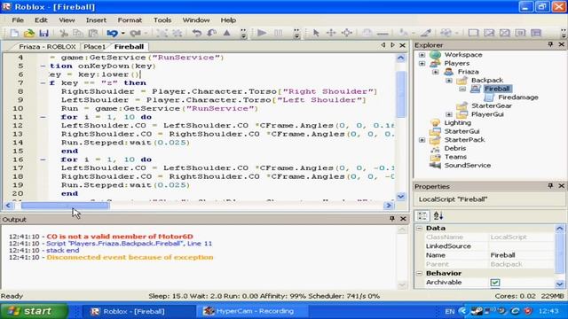Click the Cut scissors icon

point(64,34)
